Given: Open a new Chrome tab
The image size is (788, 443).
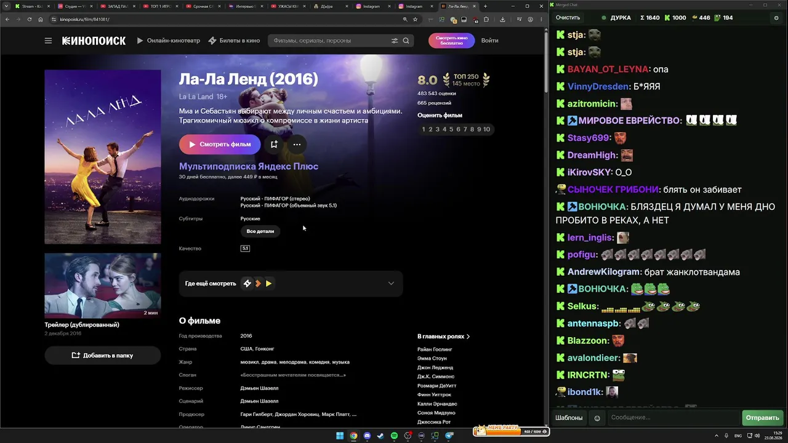Looking at the screenshot, I should click(485, 6).
